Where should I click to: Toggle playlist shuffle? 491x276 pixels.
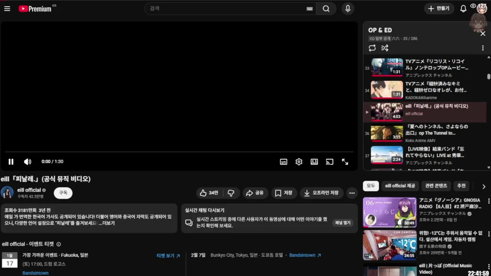pos(385,48)
